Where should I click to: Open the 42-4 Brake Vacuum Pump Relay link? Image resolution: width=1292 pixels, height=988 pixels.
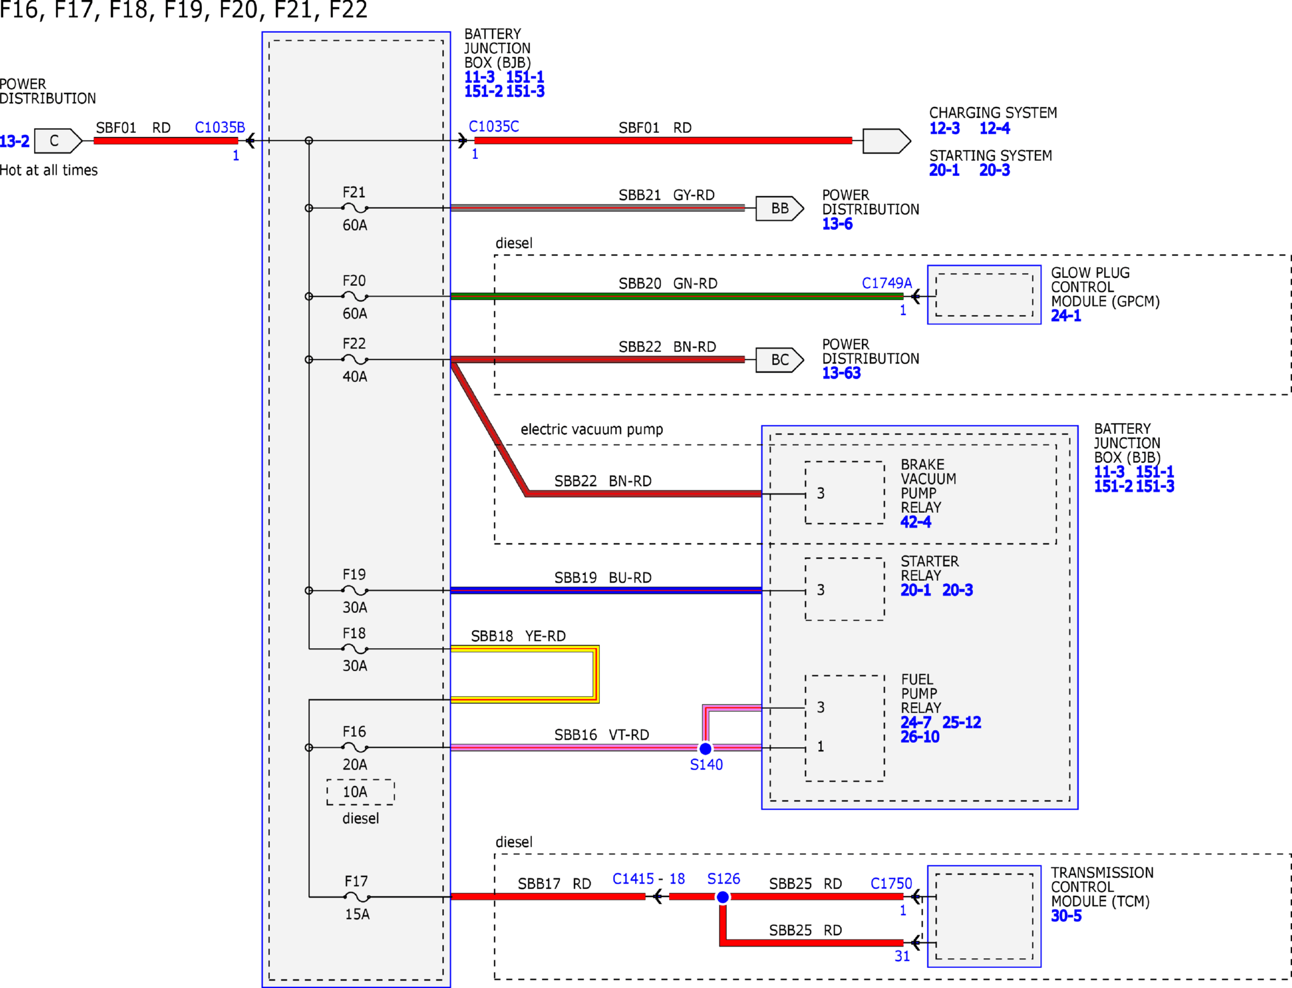click(916, 522)
